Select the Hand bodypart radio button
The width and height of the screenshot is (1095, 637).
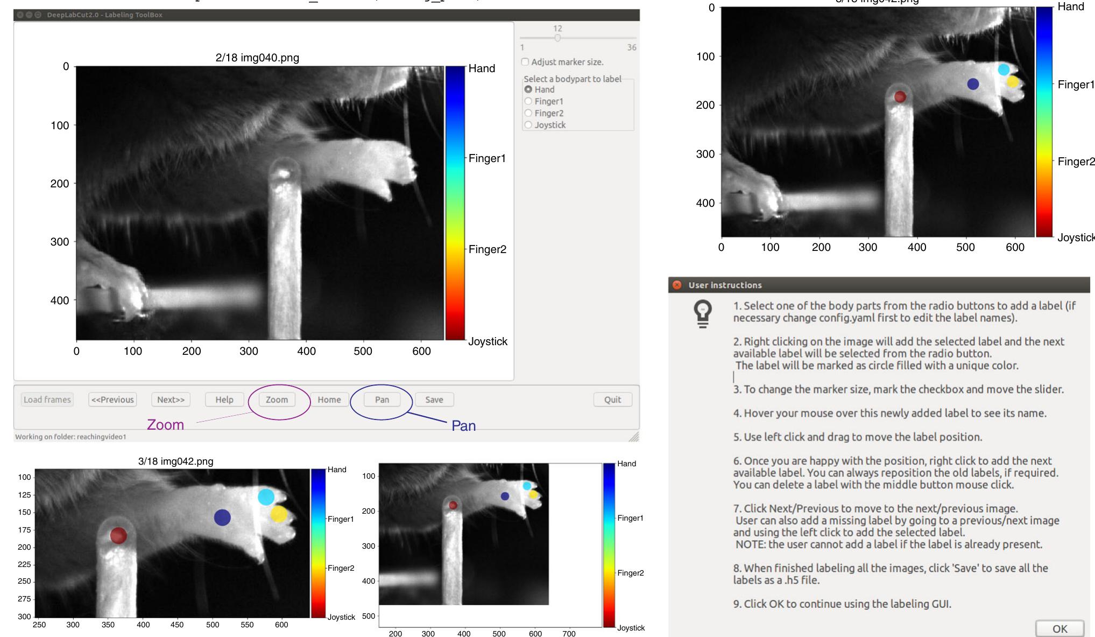(x=528, y=89)
